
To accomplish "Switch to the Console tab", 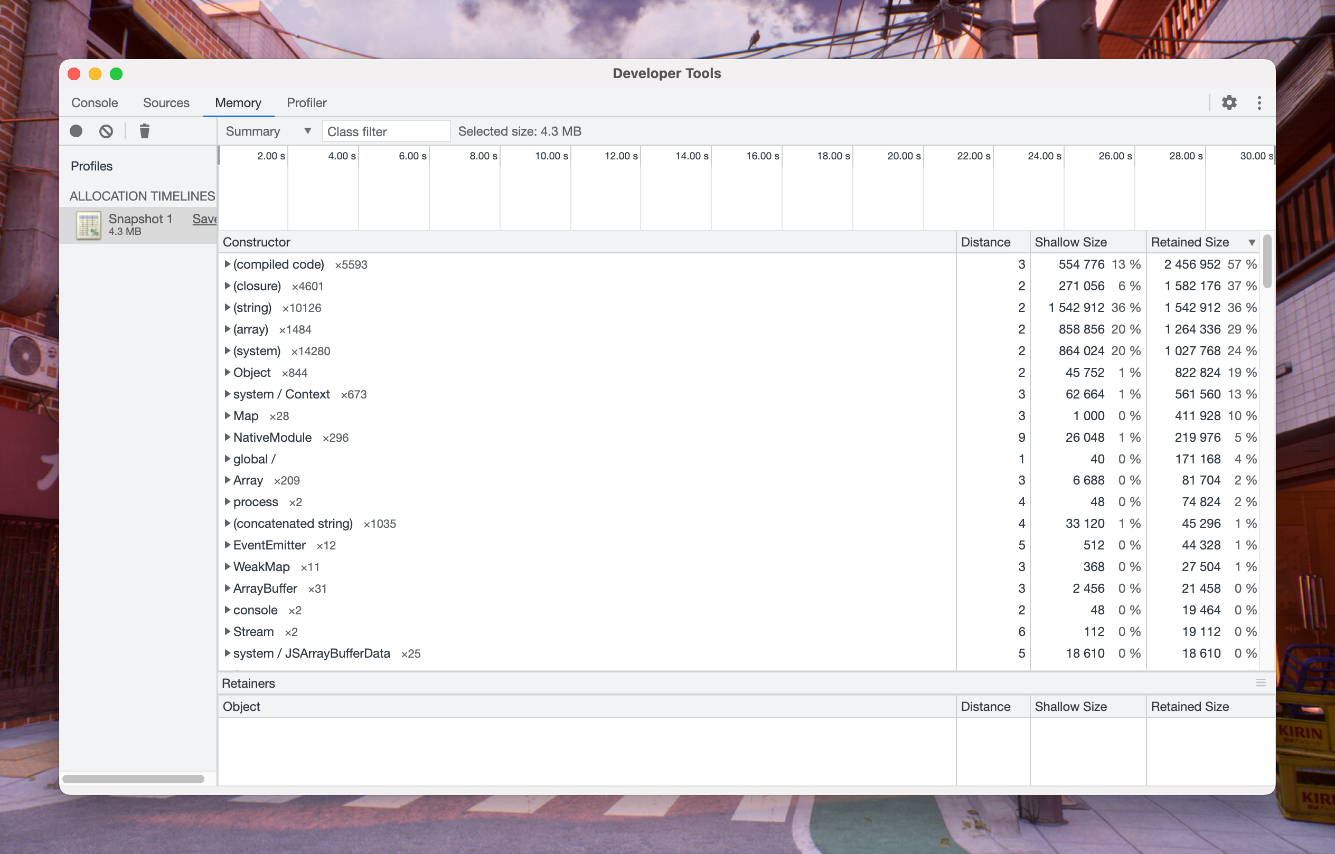I will [x=95, y=102].
